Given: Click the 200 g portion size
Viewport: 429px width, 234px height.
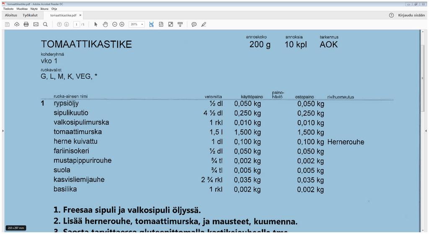Looking at the screenshot, I should coord(260,44).
